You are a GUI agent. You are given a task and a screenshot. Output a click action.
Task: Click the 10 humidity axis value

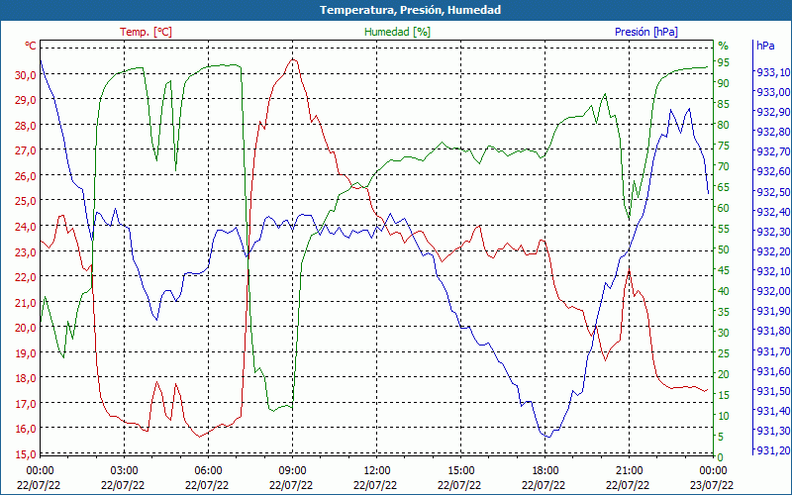[724, 416]
